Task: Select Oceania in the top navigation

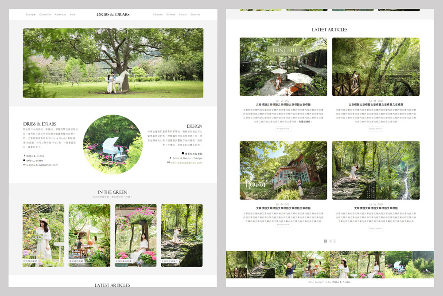Action: pos(45,15)
